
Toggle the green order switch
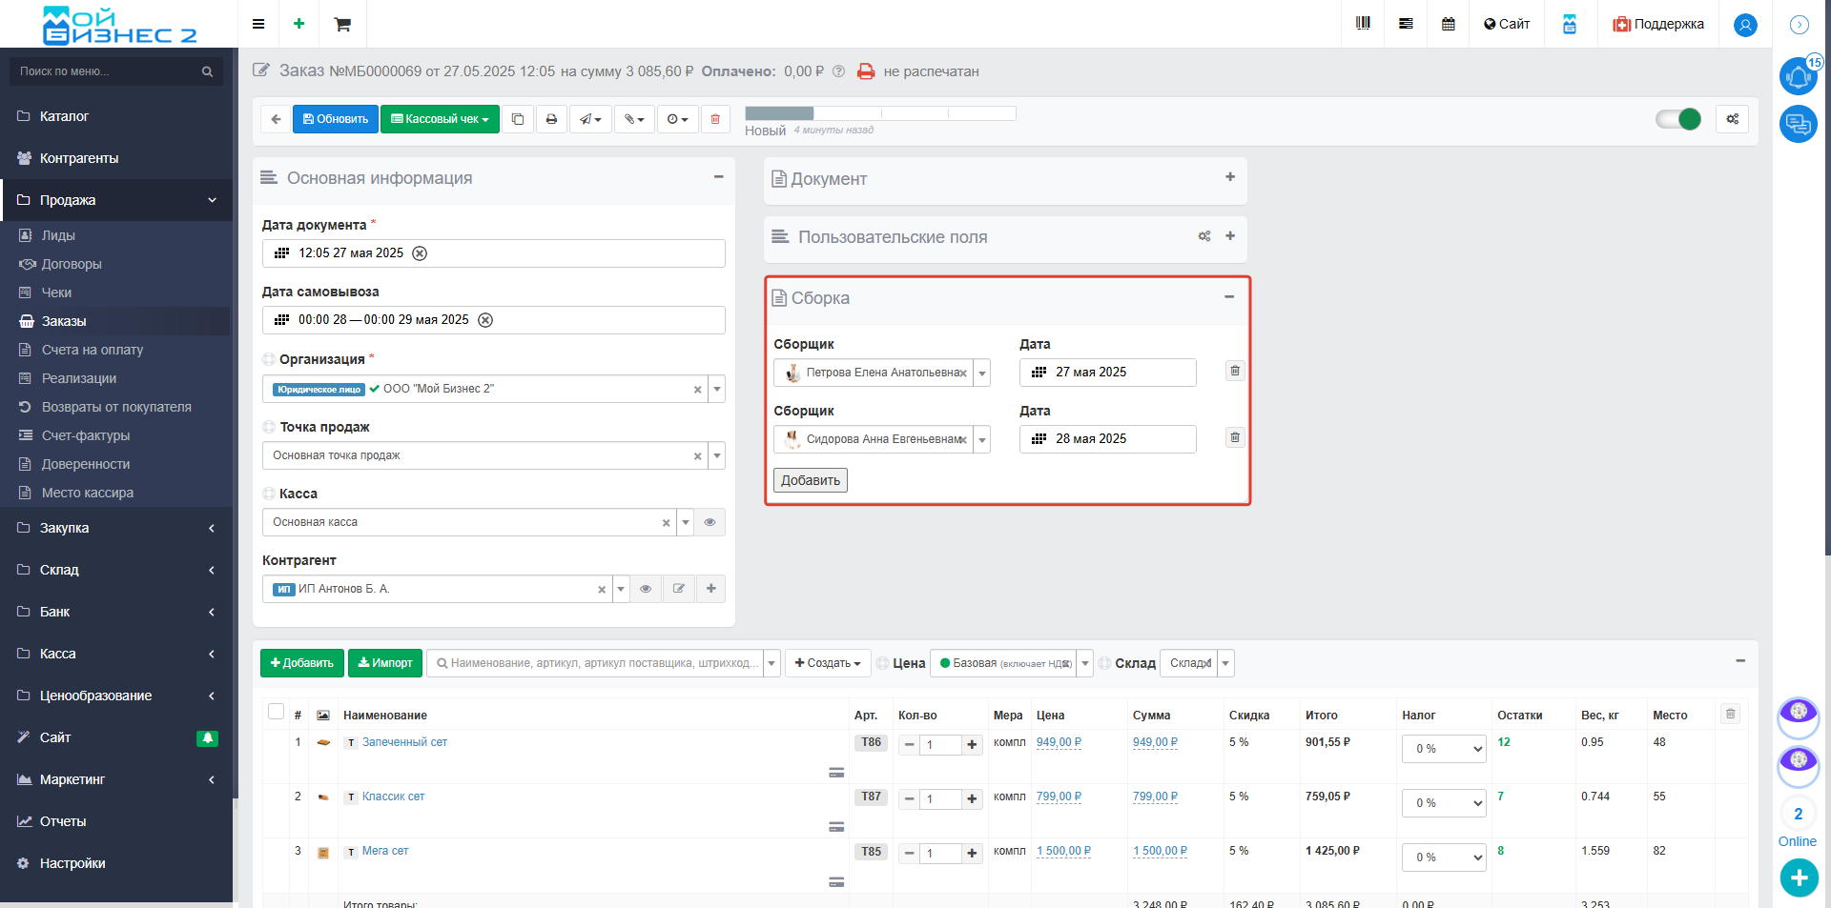(x=1678, y=119)
